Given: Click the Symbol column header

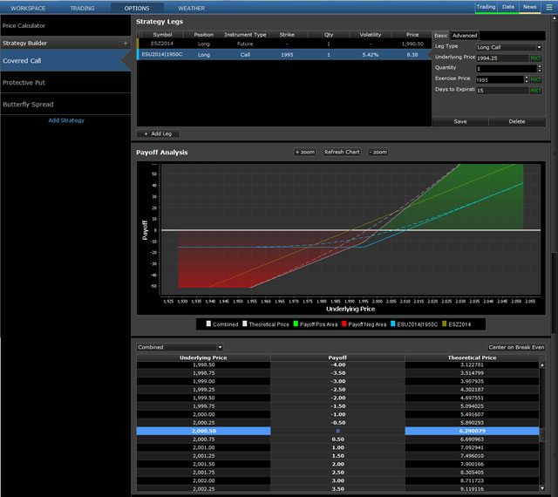Looking at the screenshot, I should 162,35.
